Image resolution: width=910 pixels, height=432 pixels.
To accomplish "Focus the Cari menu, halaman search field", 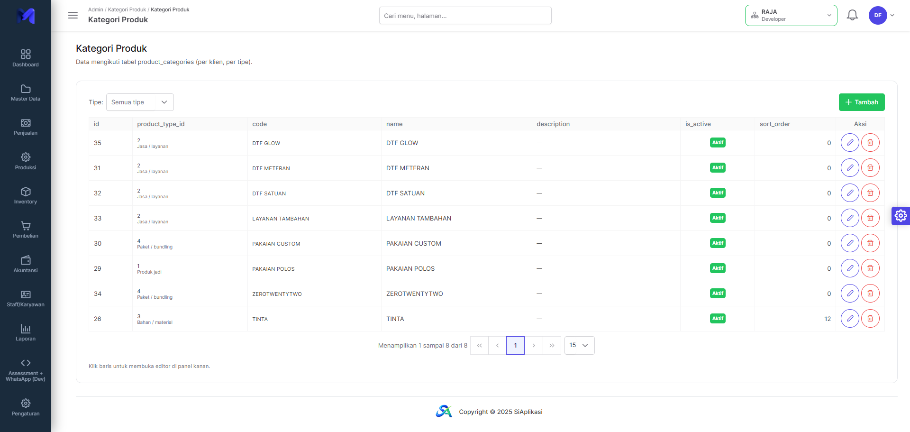I will point(465,16).
